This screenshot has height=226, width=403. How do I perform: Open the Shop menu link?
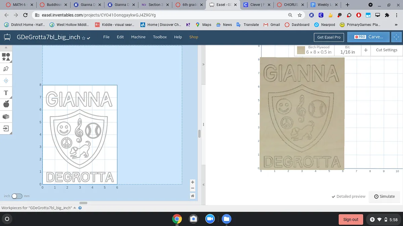click(x=194, y=37)
